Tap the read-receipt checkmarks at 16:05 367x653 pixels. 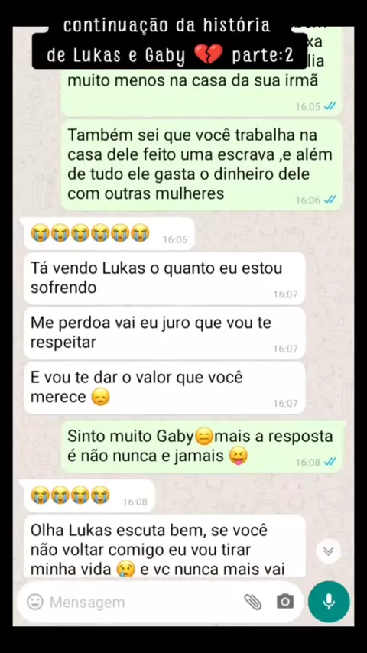(x=330, y=106)
